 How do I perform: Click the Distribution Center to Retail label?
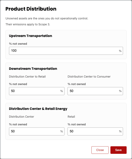click(27, 77)
